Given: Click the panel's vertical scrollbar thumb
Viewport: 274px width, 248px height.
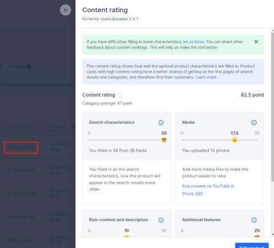Looking at the screenshot, I should (273, 107).
